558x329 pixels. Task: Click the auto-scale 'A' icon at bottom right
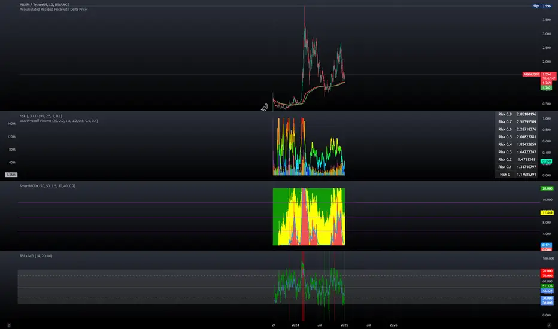click(x=549, y=325)
